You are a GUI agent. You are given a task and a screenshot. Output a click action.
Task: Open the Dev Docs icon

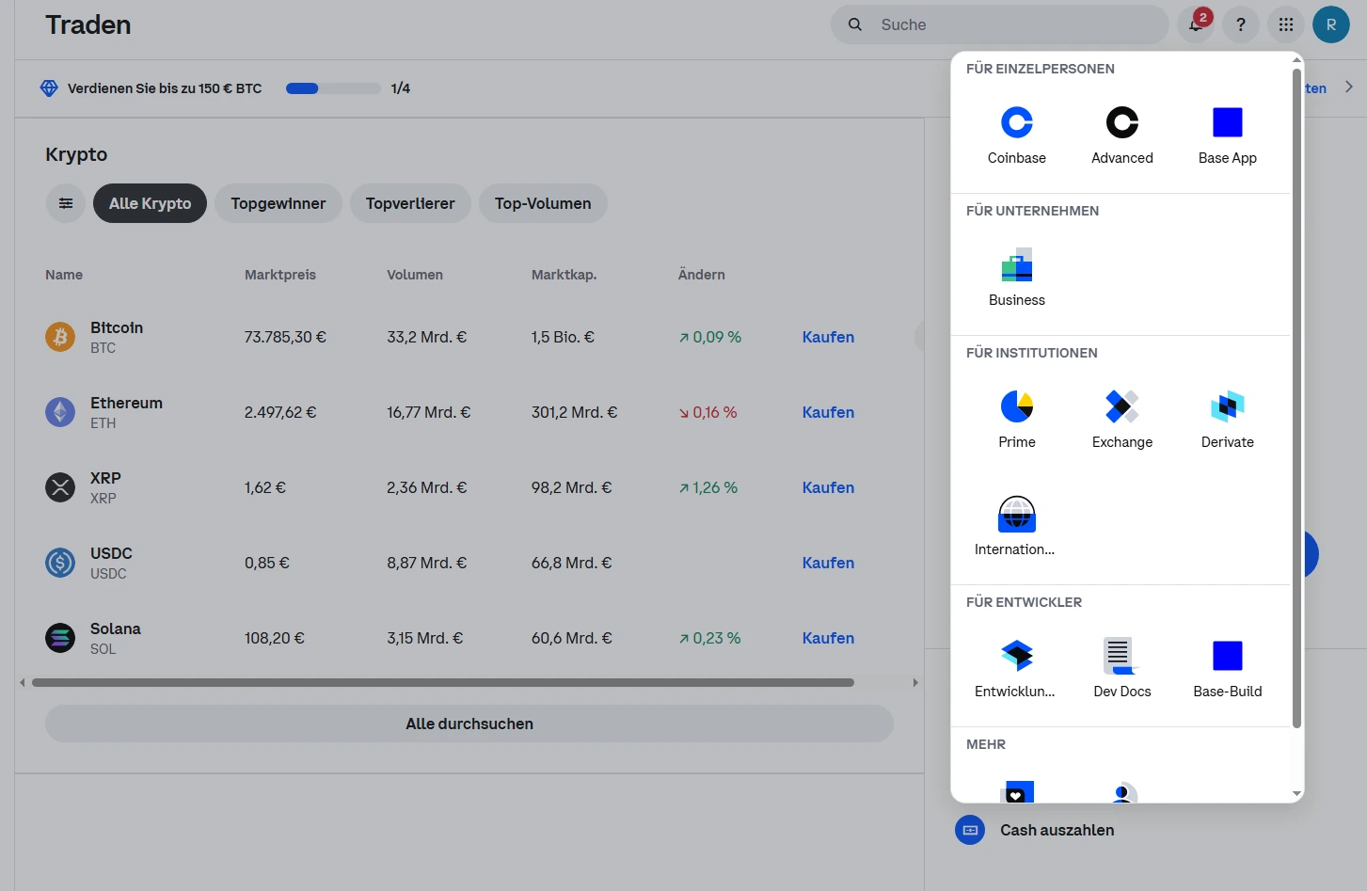tap(1122, 656)
